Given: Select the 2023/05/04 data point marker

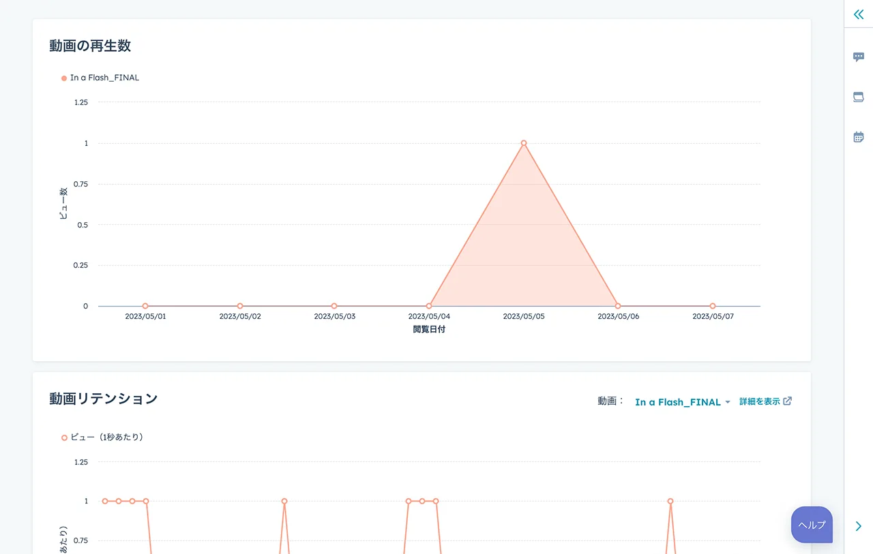Looking at the screenshot, I should 429,306.
